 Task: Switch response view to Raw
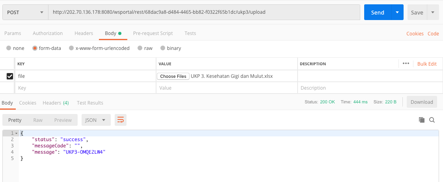tap(38, 120)
